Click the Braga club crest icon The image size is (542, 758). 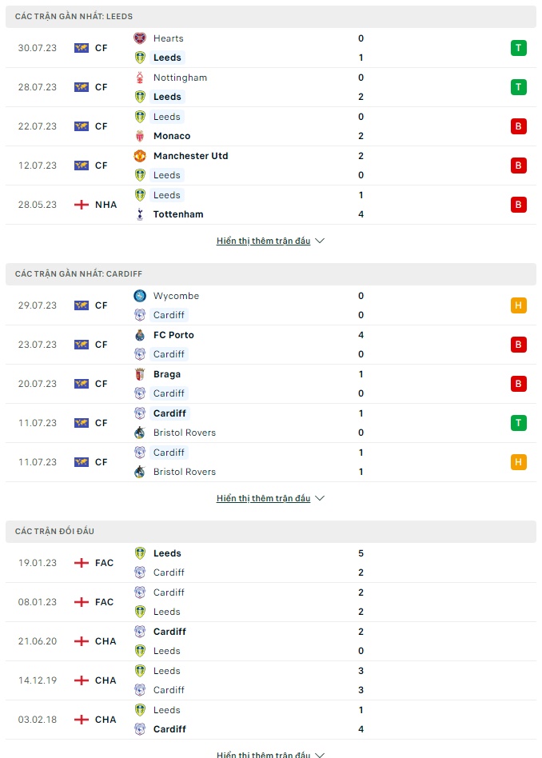(x=140, y=374)
